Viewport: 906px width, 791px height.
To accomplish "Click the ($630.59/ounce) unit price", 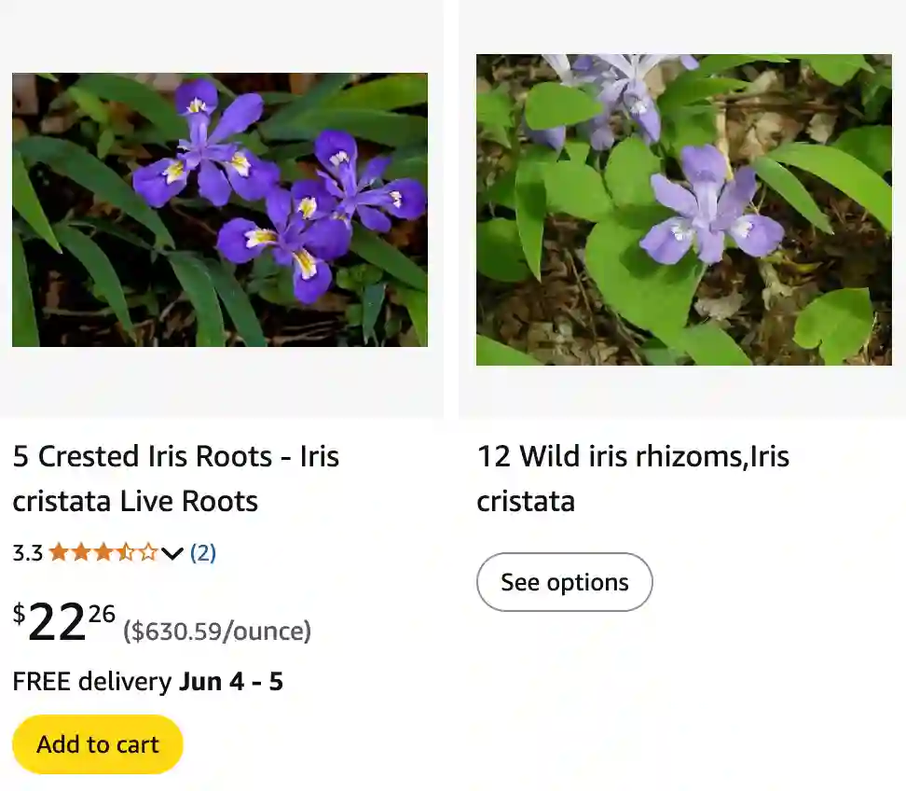I will pos(215,631).
